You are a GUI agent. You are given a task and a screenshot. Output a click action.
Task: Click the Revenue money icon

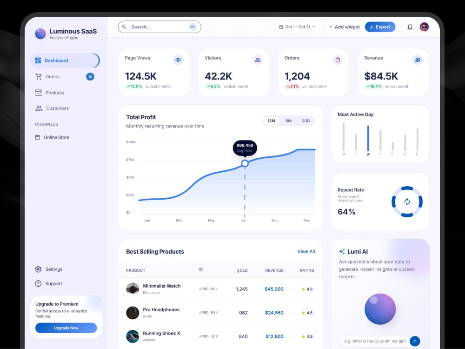click(x=418, y=60)
